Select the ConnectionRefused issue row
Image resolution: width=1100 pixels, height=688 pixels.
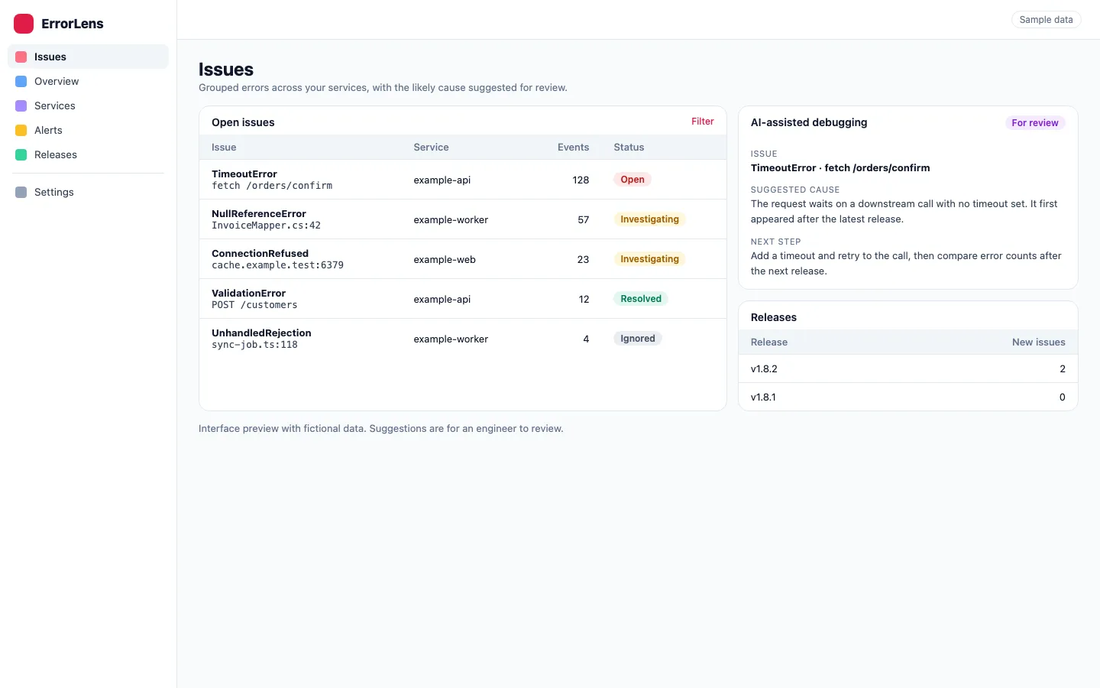pyautogui.click(x=463, y=259)
